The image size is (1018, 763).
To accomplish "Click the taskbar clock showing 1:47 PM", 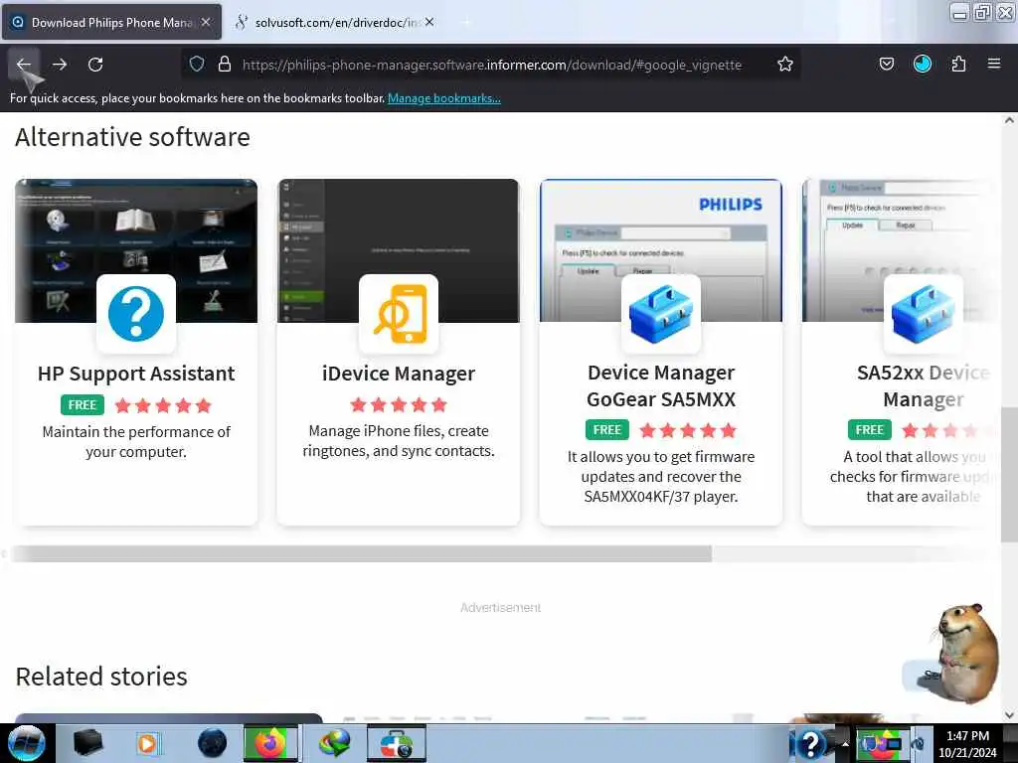I will point(967,743).
